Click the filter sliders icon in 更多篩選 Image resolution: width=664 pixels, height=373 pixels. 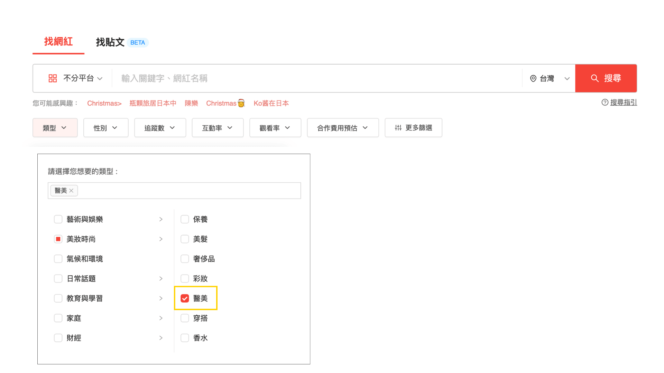point(398,128)
